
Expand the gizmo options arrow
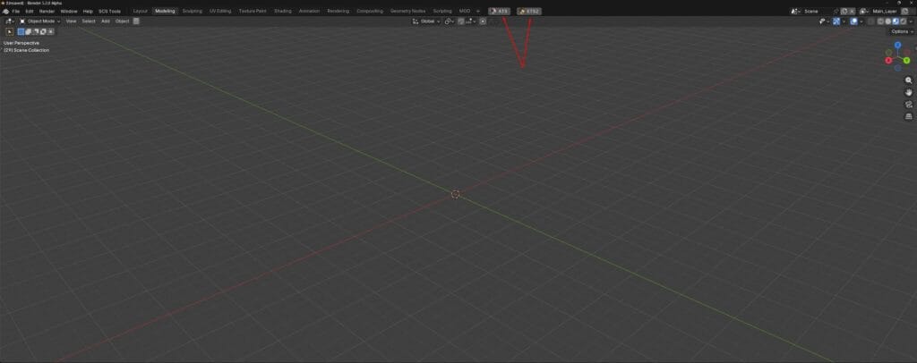pos(844,21)
